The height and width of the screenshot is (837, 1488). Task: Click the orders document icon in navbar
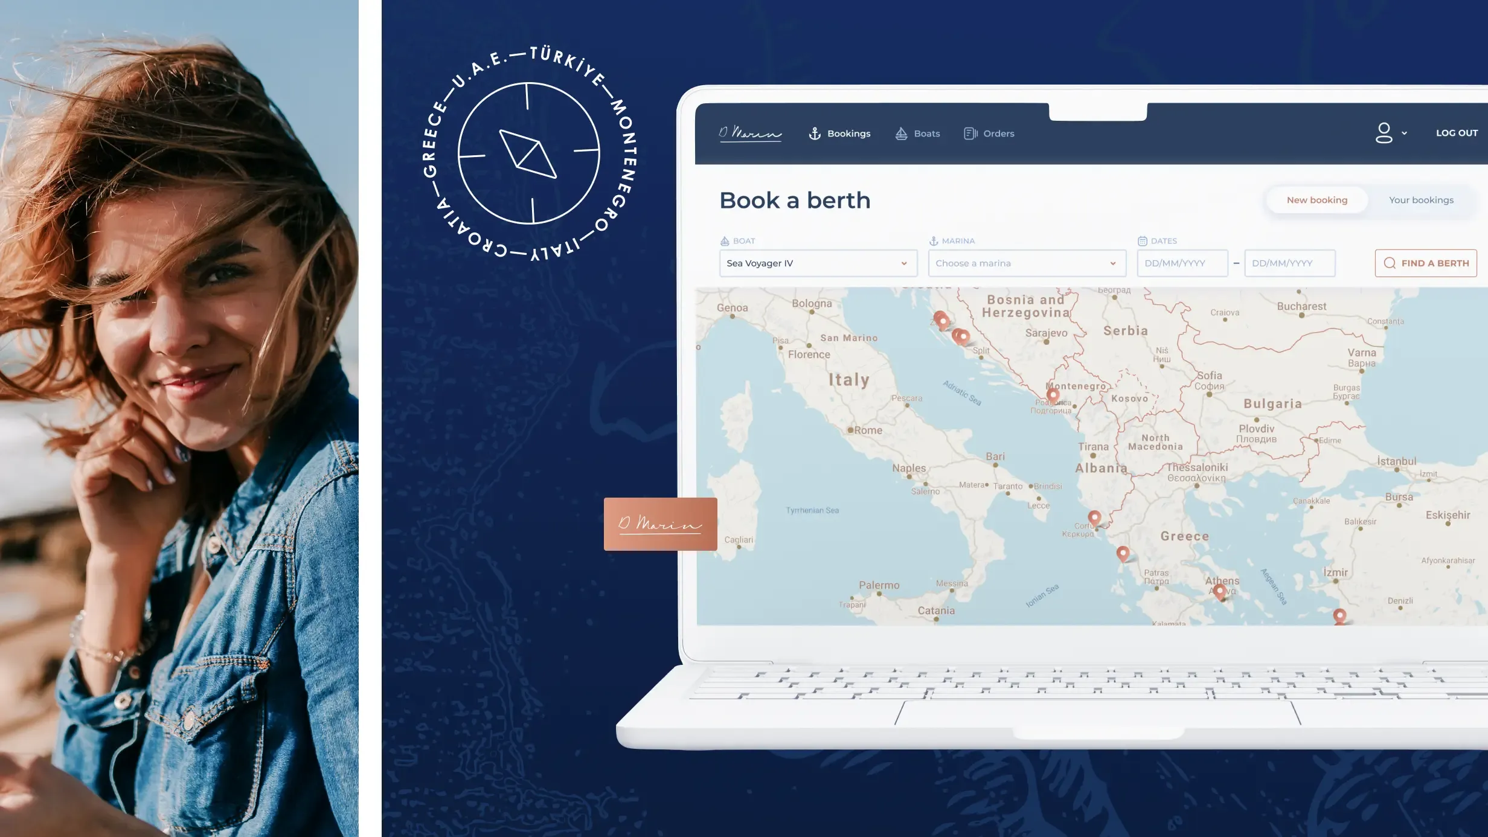(970, 133)
